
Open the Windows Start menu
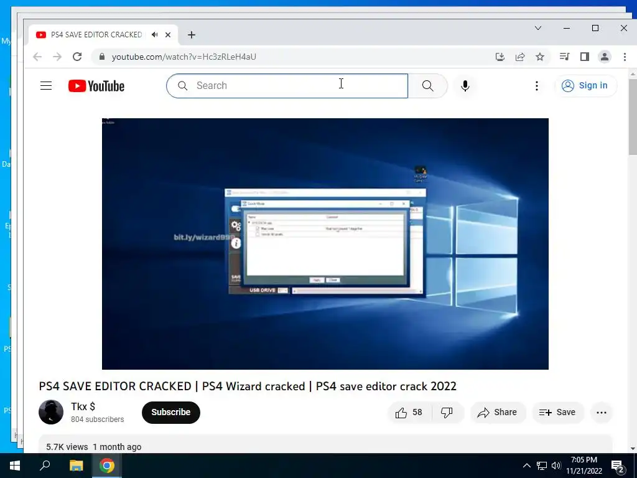15,466
